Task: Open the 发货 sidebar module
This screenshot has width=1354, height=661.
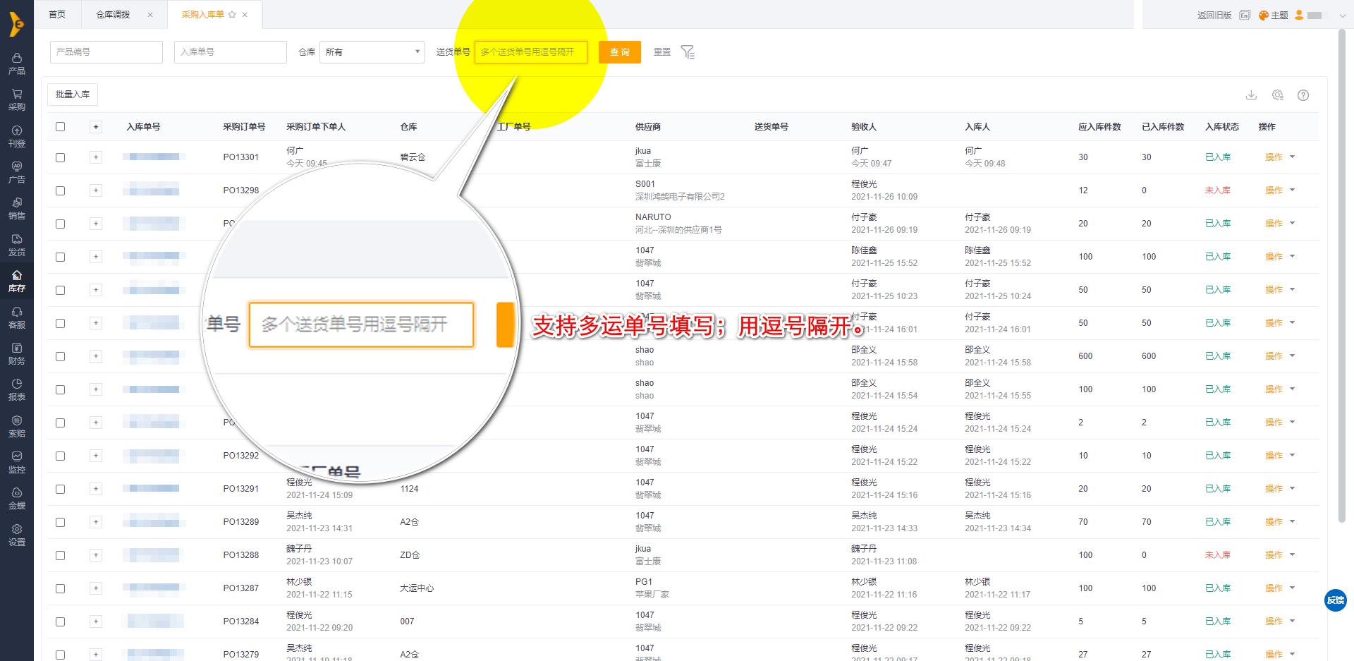Action: [17, 245]
